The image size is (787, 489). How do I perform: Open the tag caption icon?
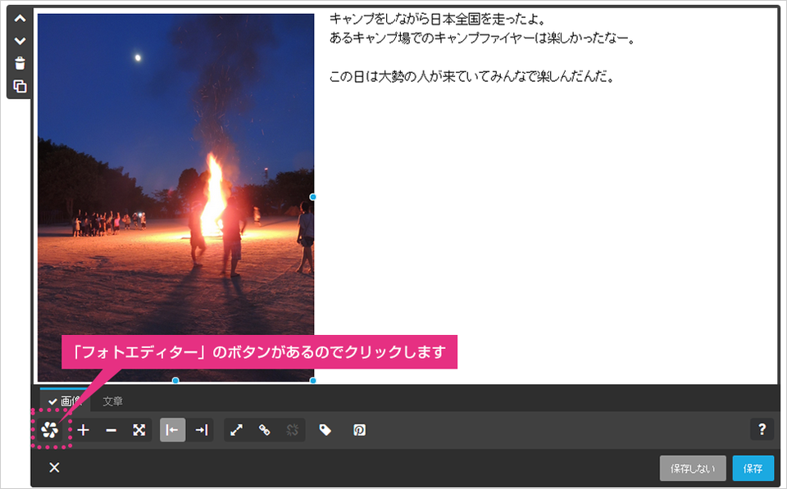325,430
